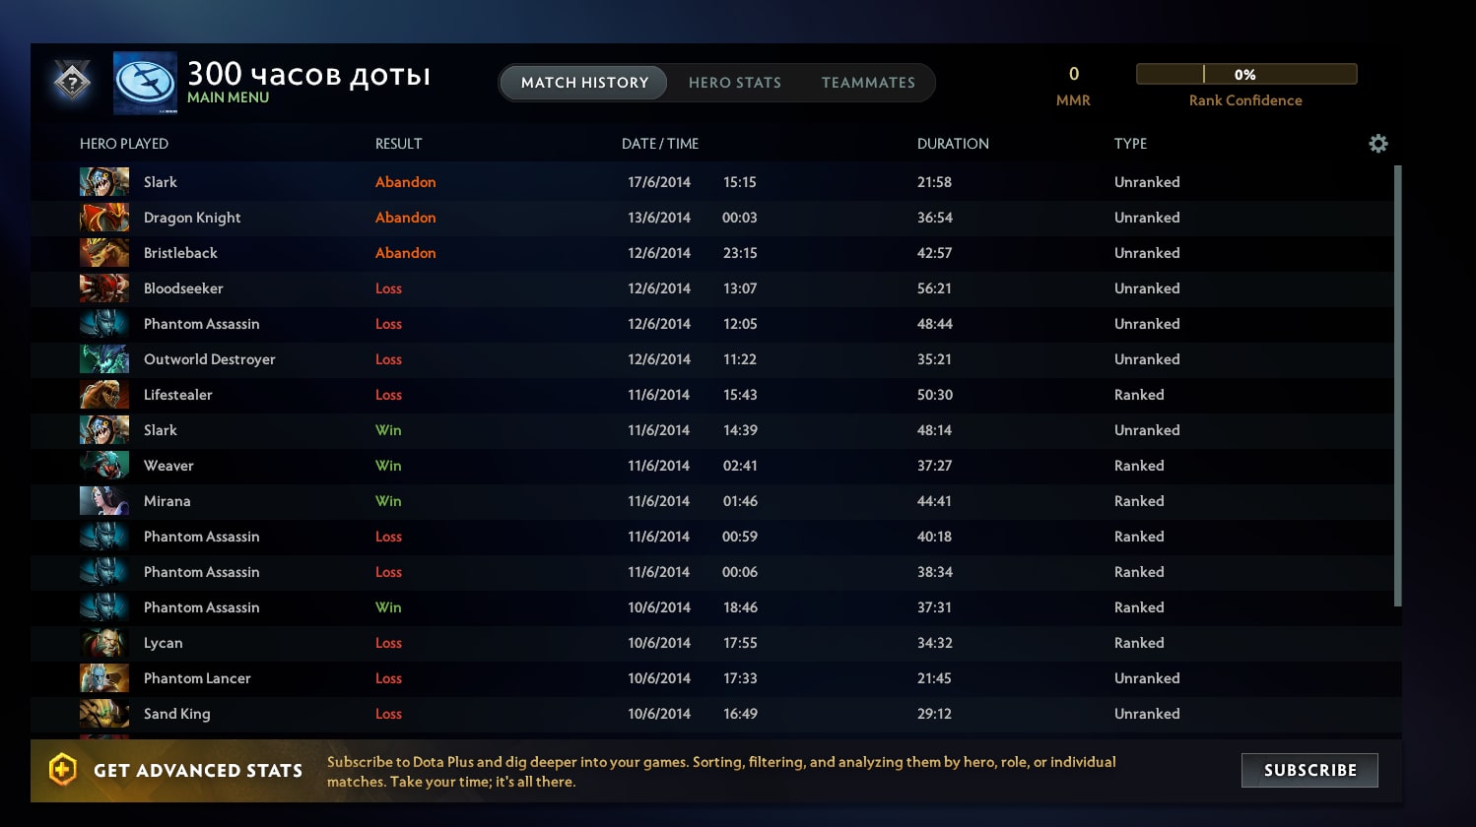
Task: Click the Lycan hero portrait
Action: pos(104,643)
